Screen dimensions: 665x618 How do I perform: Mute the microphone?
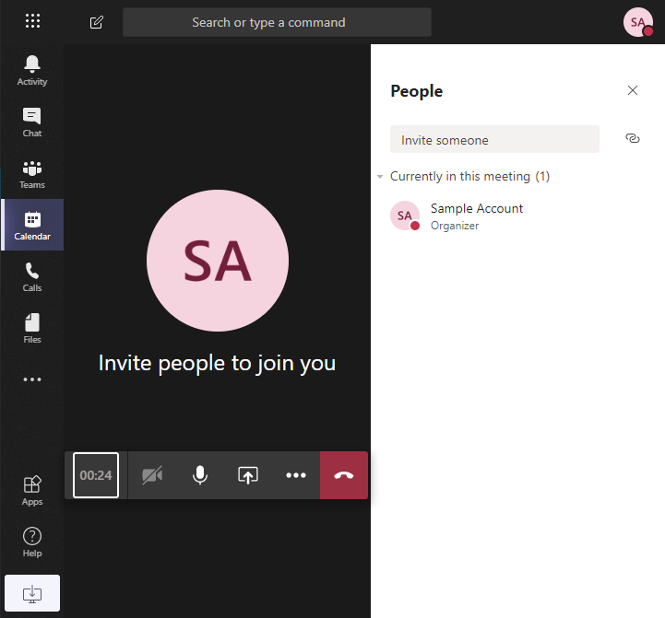pos(200,475)
